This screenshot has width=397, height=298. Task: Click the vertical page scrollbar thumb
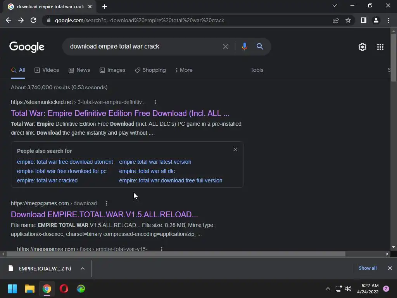[x=394, y=57]
